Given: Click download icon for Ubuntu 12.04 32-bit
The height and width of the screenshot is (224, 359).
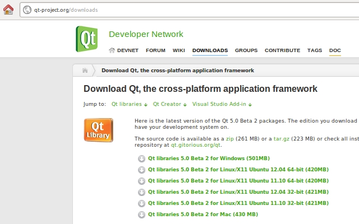Looking at the screenshot, I should (141, 192).
